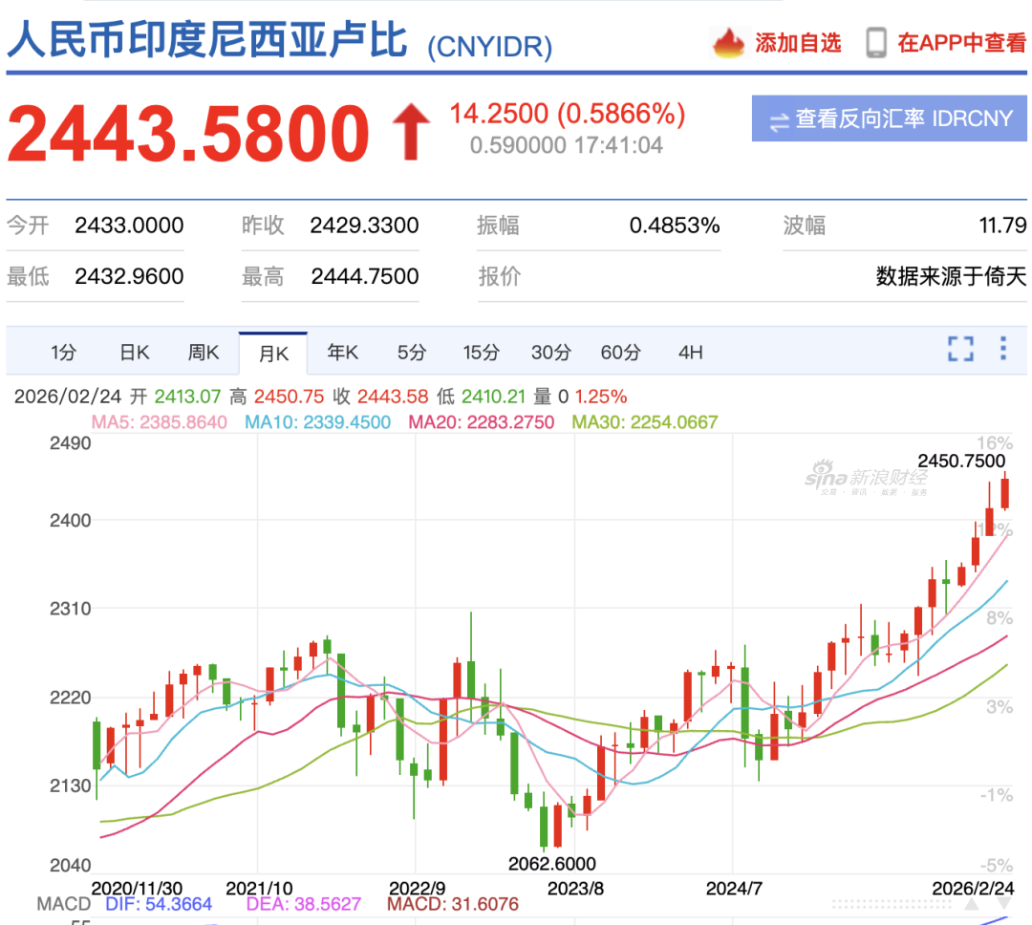Click the 收 2443.58 value in candle info

[380, 397]
